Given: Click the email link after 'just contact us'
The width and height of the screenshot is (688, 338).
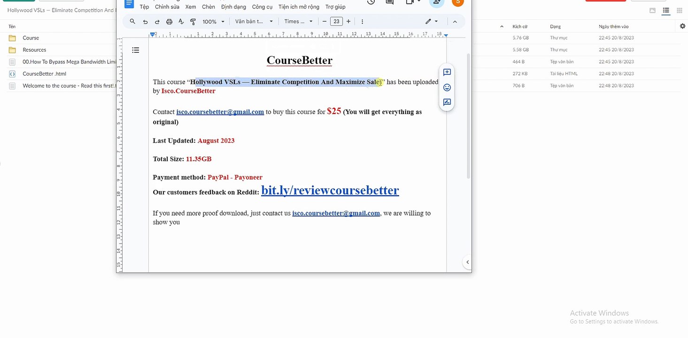Looking at the screenshot, I should (x=336, y=213).
